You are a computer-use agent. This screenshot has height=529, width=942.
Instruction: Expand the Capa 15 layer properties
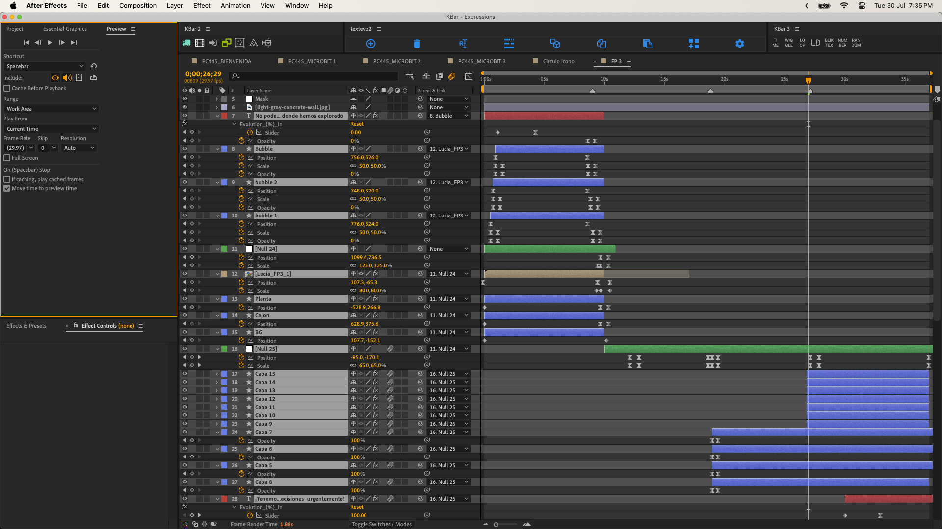click(217, 374)
